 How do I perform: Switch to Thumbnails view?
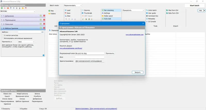point(87,13)
